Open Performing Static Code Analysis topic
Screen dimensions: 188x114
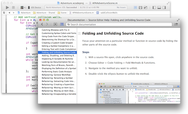tap(57, 71)
